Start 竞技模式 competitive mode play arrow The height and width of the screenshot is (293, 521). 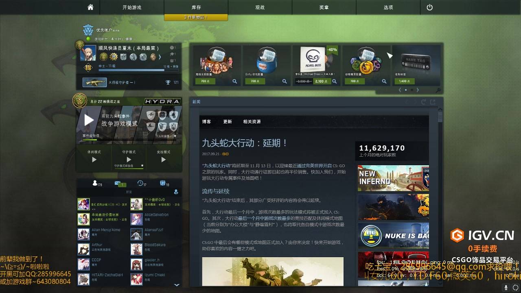click(163, 160)
